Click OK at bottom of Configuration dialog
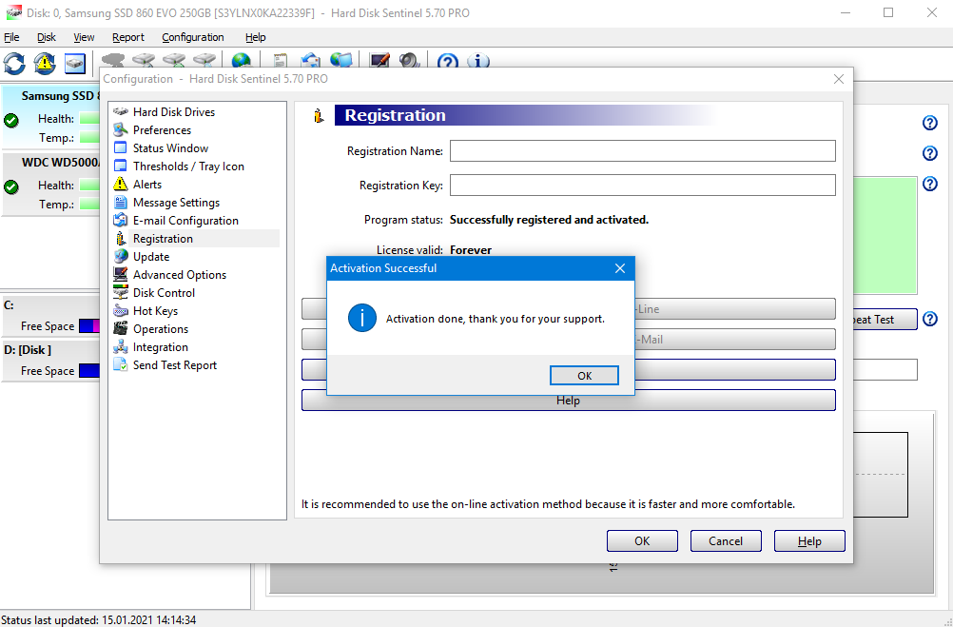The width and height of the screenshot is (953, 627). click(x=642, y=541)
